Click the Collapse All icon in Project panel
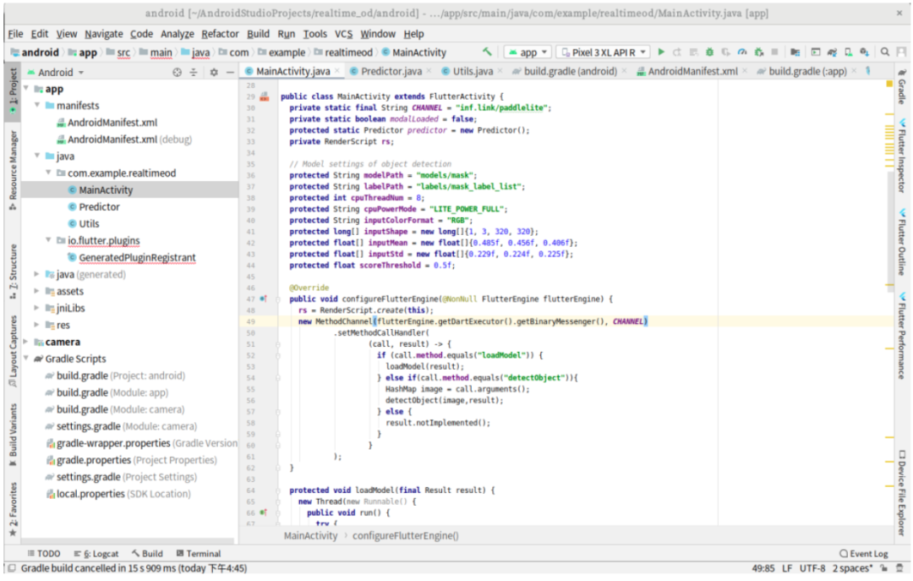The width and height of the screenshot is (913, 581). click(x=194, y=73)
